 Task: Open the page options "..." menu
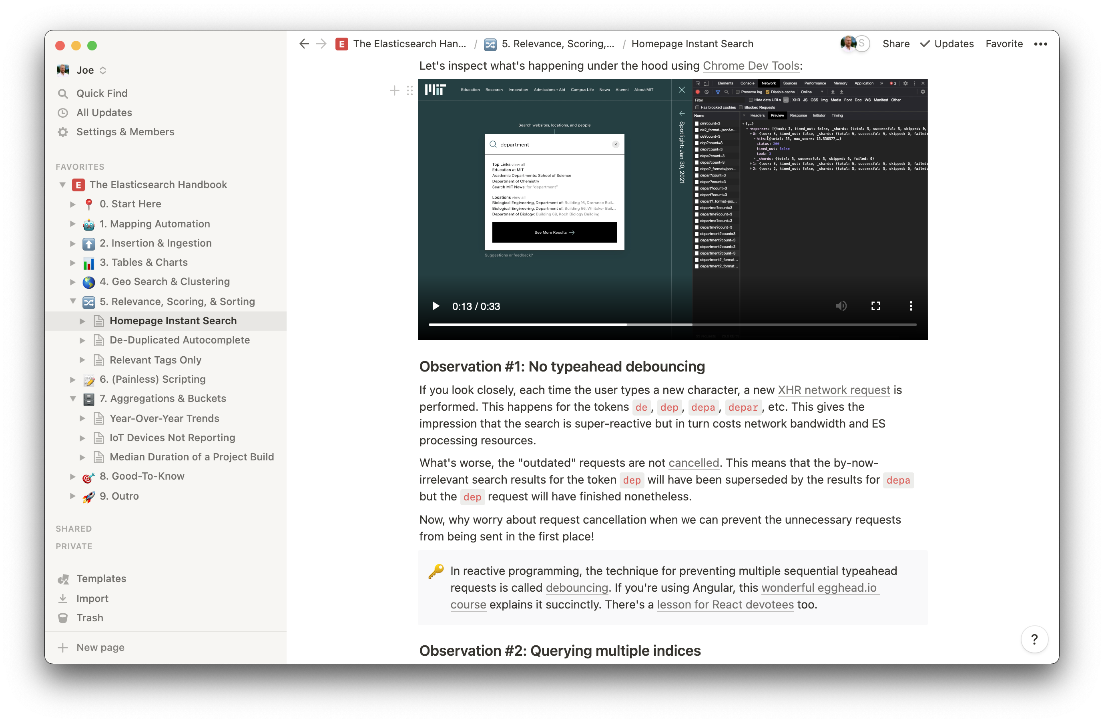pos(1040,44)
